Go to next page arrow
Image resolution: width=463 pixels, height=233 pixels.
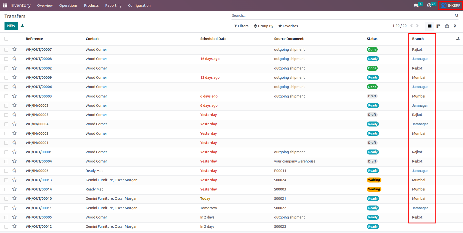click(x=417, y=26)
